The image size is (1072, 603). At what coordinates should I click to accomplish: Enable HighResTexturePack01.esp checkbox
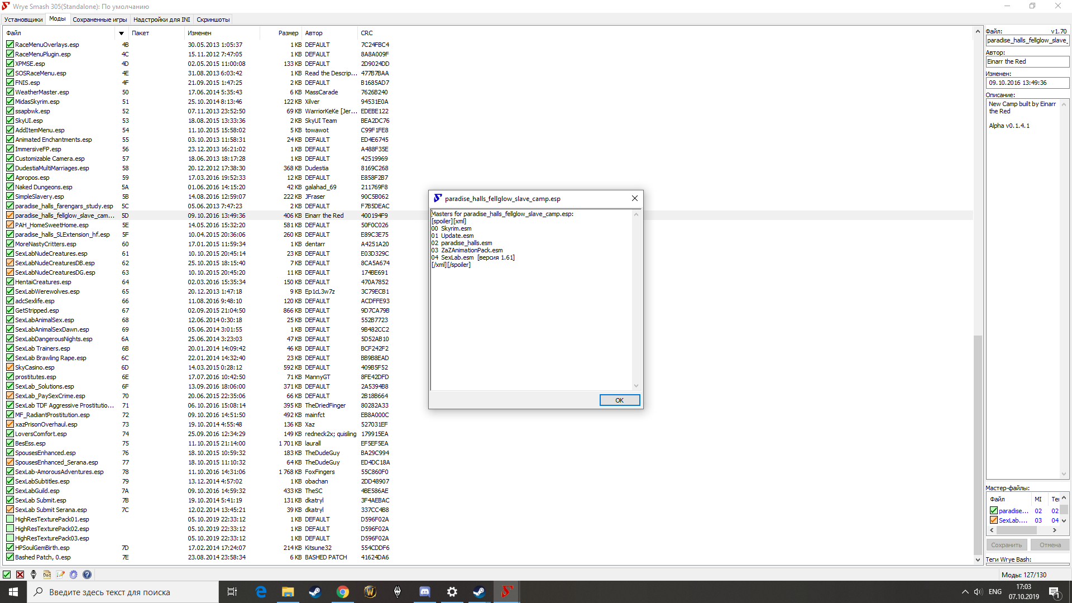pyautogui.click(x=10, y=519)
